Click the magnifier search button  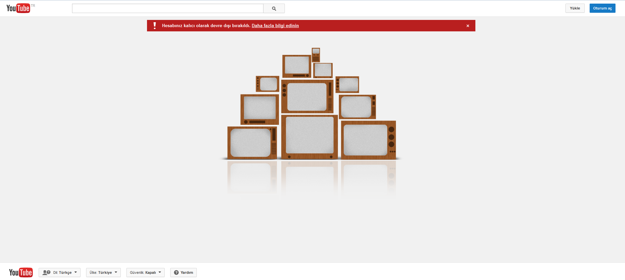click(x=274, y=8)
